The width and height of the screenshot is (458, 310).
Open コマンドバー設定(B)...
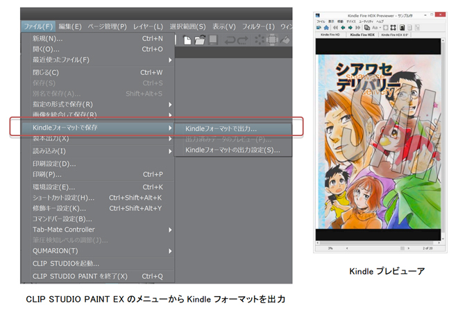98,219
